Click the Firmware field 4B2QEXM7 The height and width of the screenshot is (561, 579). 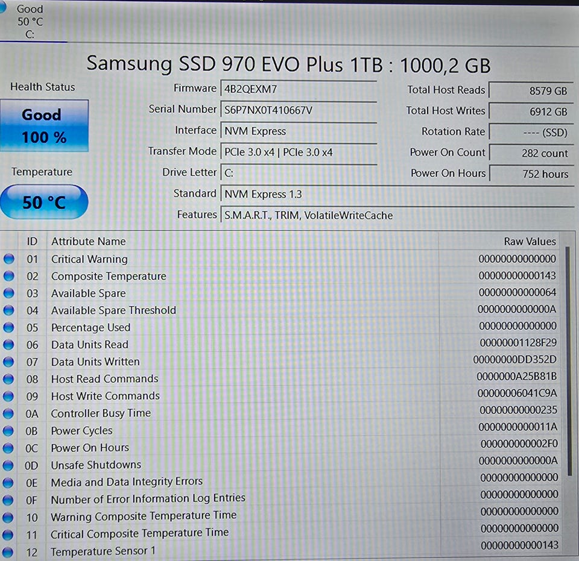click(299, 89)
